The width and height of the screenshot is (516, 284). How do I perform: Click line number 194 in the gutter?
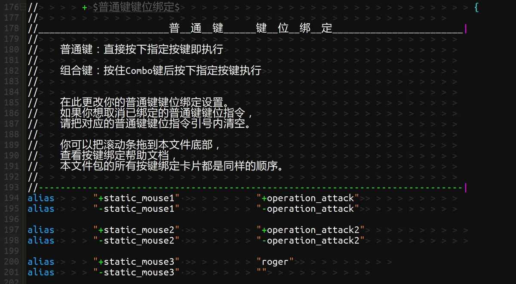pyautogui.click(x=12, y=198)
